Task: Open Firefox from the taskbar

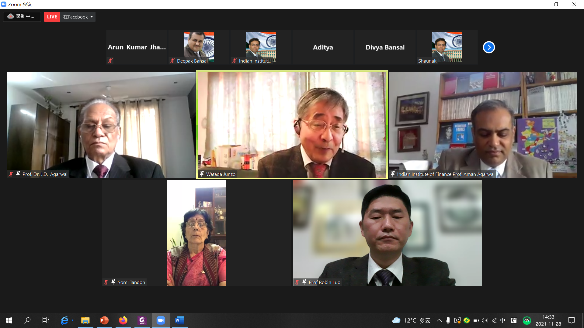Action: (123, 320)
